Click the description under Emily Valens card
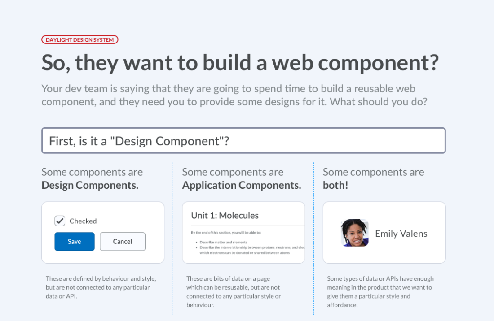 click(x=380, y=292)
